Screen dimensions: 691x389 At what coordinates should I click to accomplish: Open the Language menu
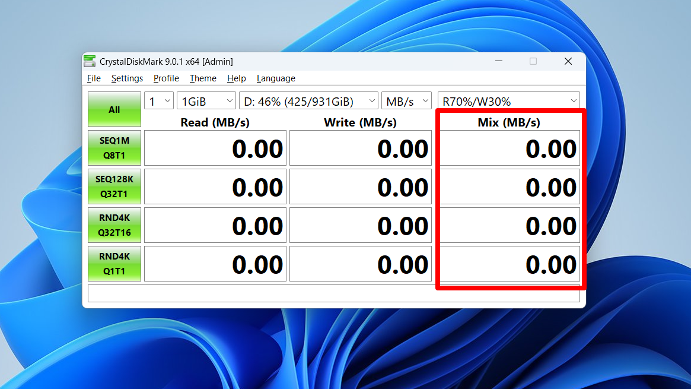[x=275, y=78]
